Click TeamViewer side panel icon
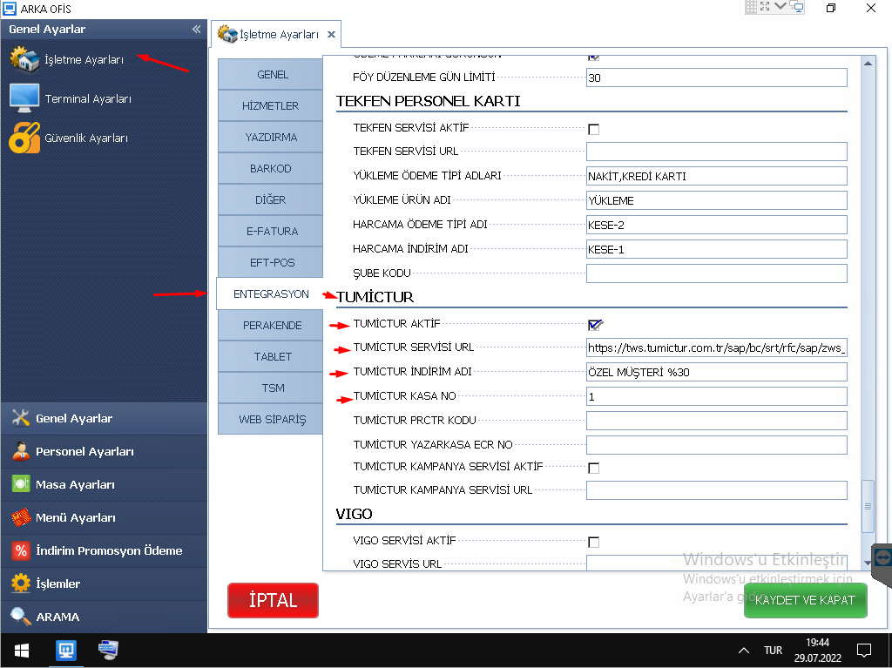 pyautogui.click(x=883, y=557)
